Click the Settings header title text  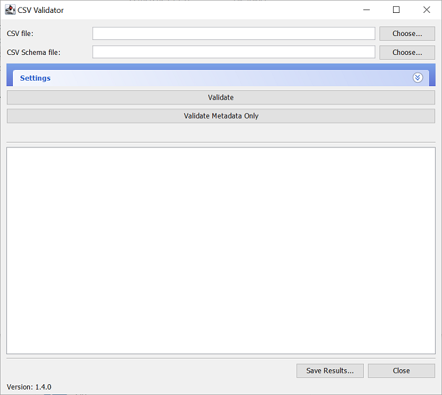click(35, 78)
